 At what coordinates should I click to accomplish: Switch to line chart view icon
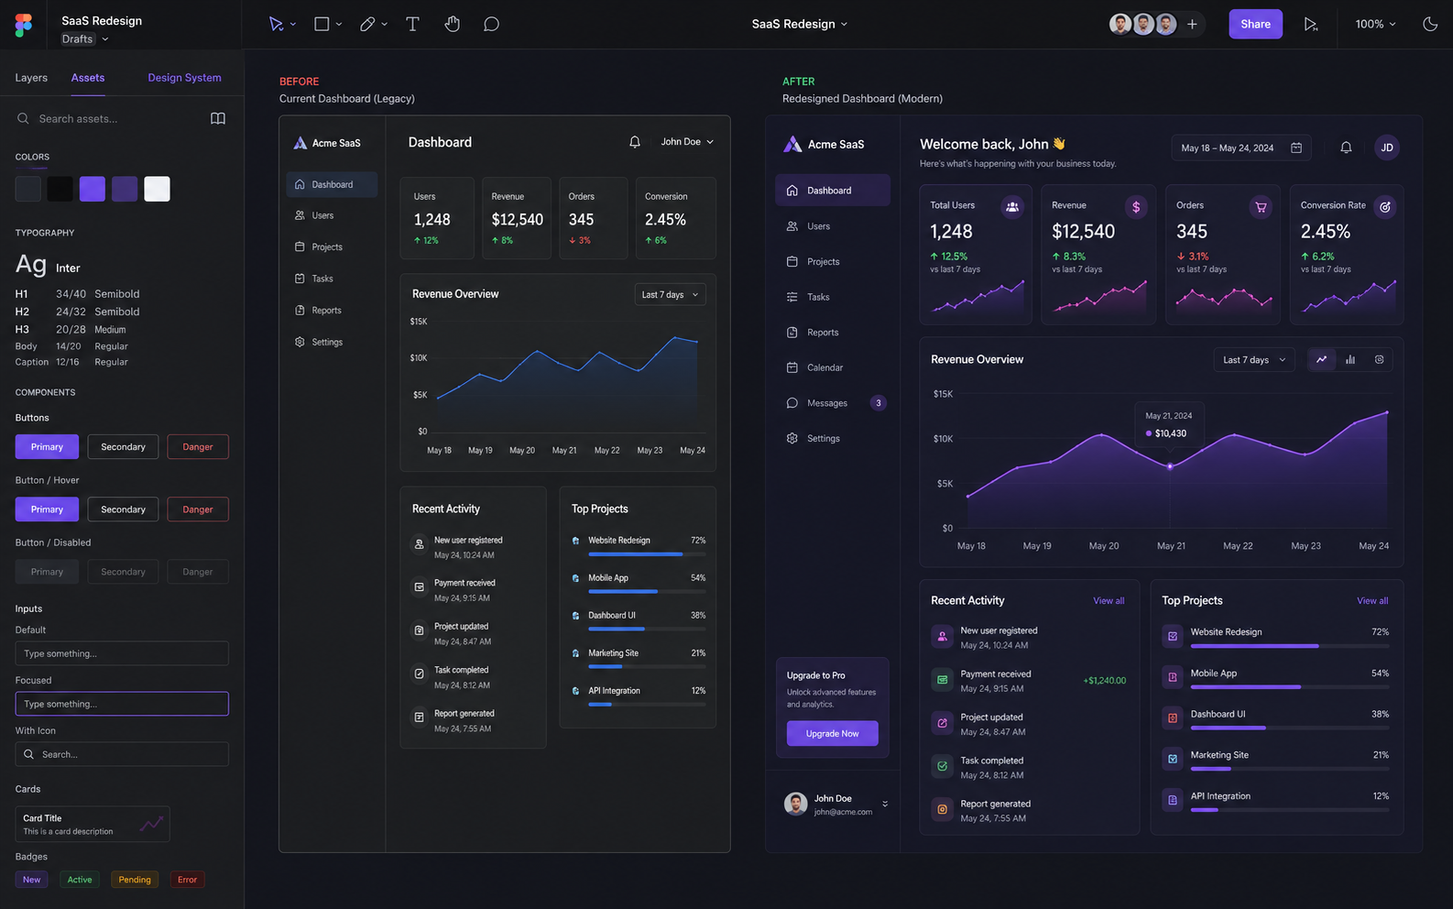click(x=1321, y=360)
